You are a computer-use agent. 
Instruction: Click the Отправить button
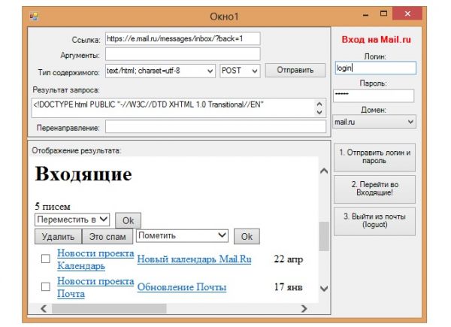coord(290,71)
